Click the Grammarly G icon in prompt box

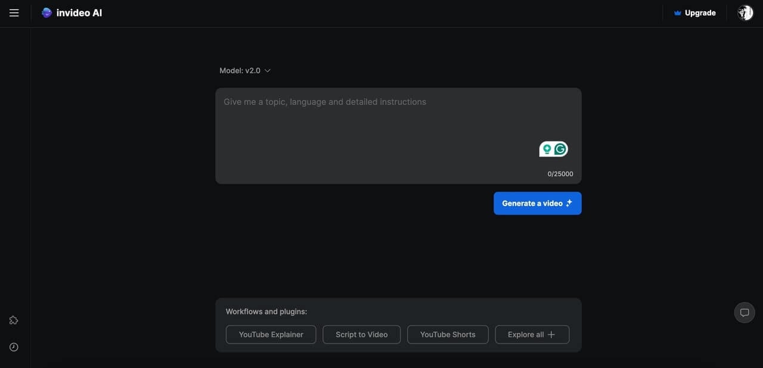coord(560,149)
